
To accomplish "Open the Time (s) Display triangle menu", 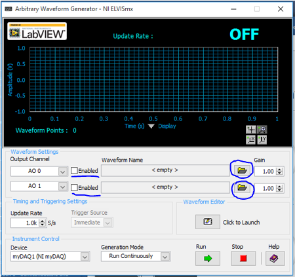I will click(x=151, y=126).
